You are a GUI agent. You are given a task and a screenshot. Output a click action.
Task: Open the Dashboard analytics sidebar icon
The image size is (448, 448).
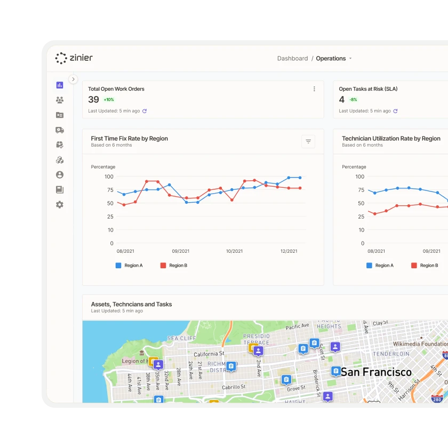tap(59, 85)
